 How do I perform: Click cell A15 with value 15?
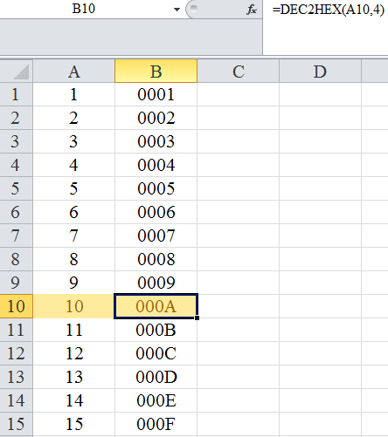(x=74, y=424)
